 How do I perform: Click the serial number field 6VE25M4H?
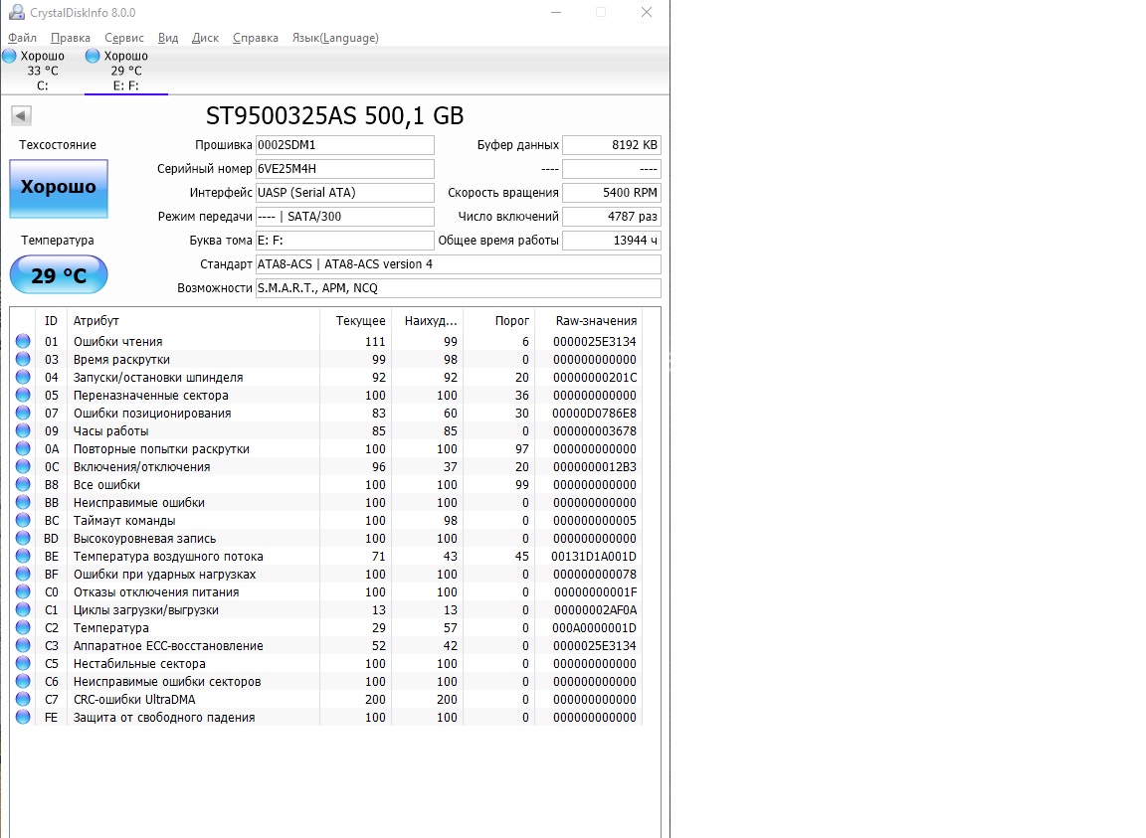[x=344, y=169]
